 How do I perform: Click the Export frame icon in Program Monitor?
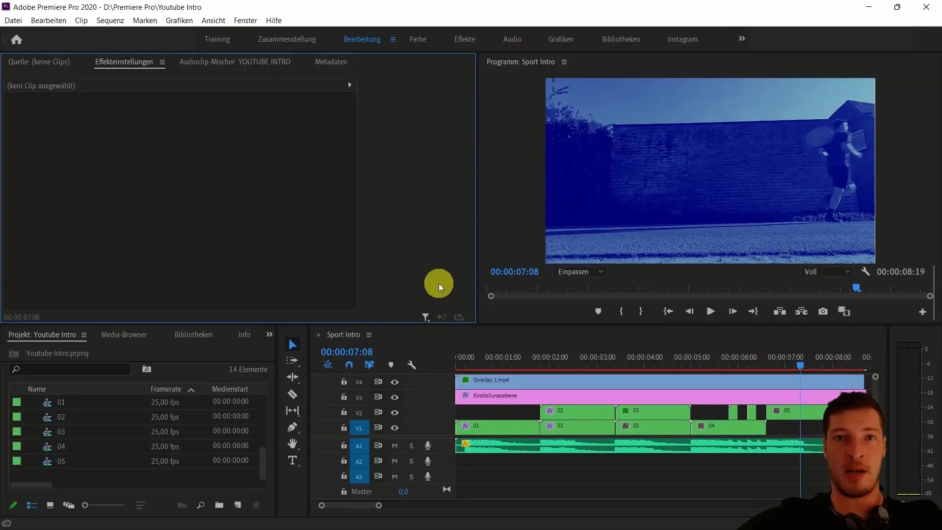[x=823, y=311]
